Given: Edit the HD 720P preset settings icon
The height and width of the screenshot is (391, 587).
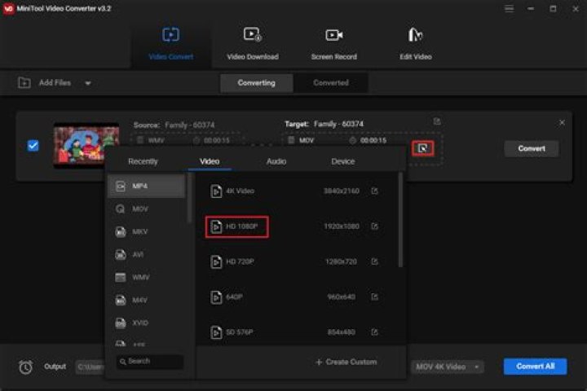Looking at the screenshot, I should point(374,261).
